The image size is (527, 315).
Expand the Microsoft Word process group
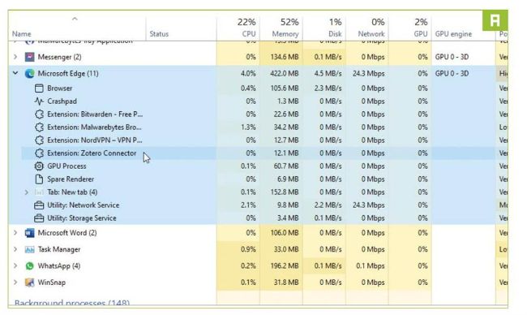(x=15, y=233)
